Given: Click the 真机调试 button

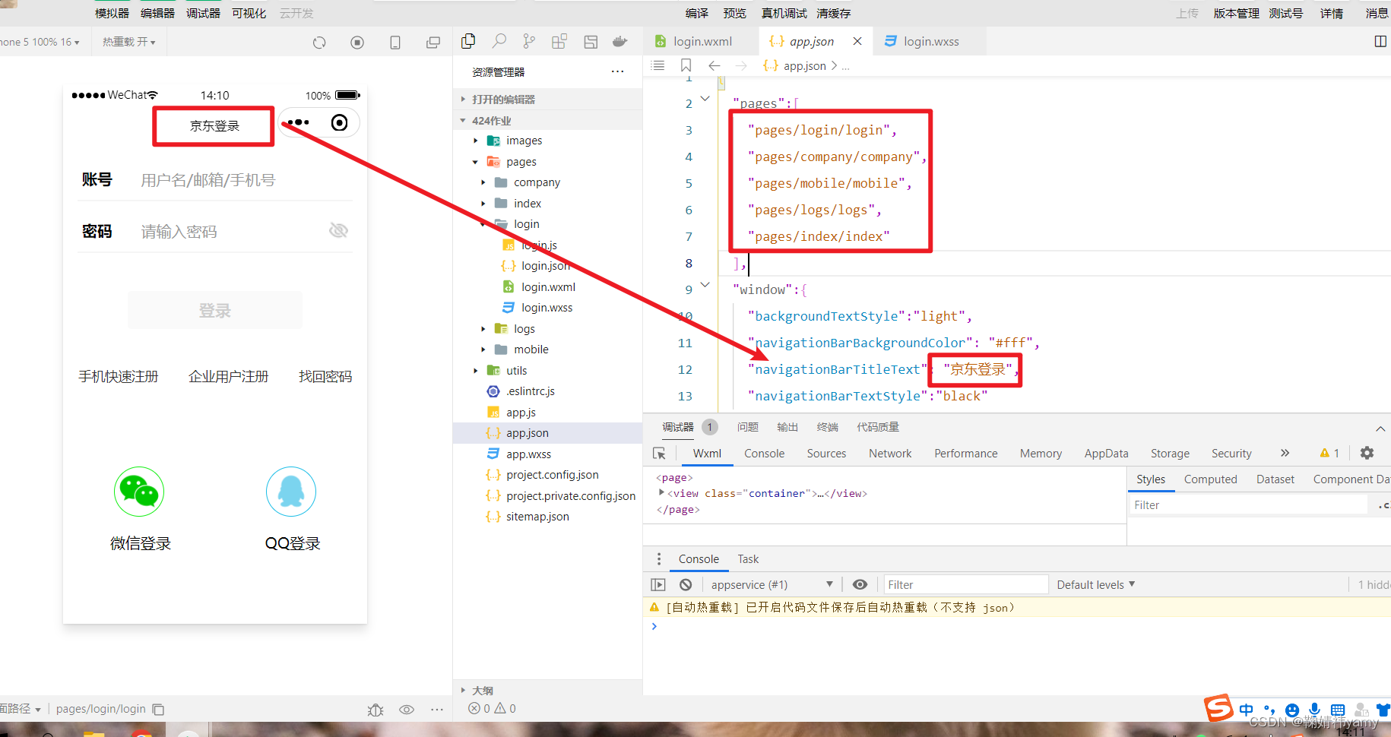Looking at the screenshot, I should (x=784, y=13).
